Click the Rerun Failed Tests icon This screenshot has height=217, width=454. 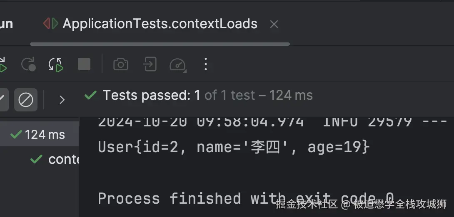(x=28, y=64)
